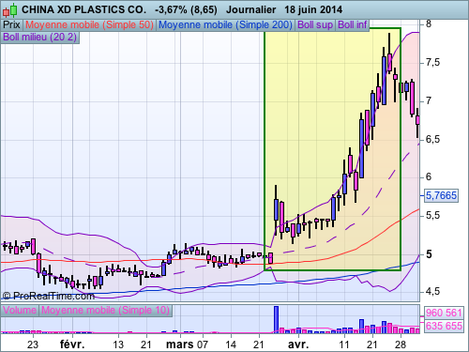469x352 pixels.
Task: Click the 8 price axis label
Action: point(429,24)
